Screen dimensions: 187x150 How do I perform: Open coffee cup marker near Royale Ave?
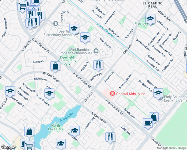coord(148,124)
